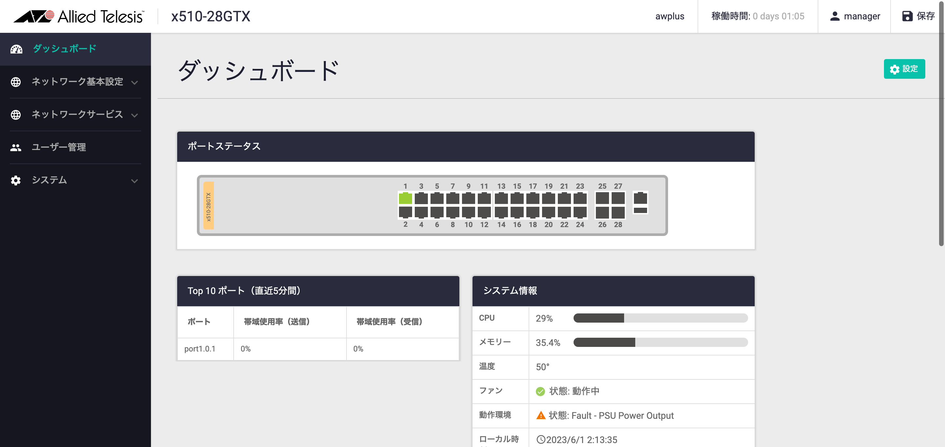Screen dimensions: 945x447
Task: Select the ユーザー管理 people icon
Action: tap(16, 147)
